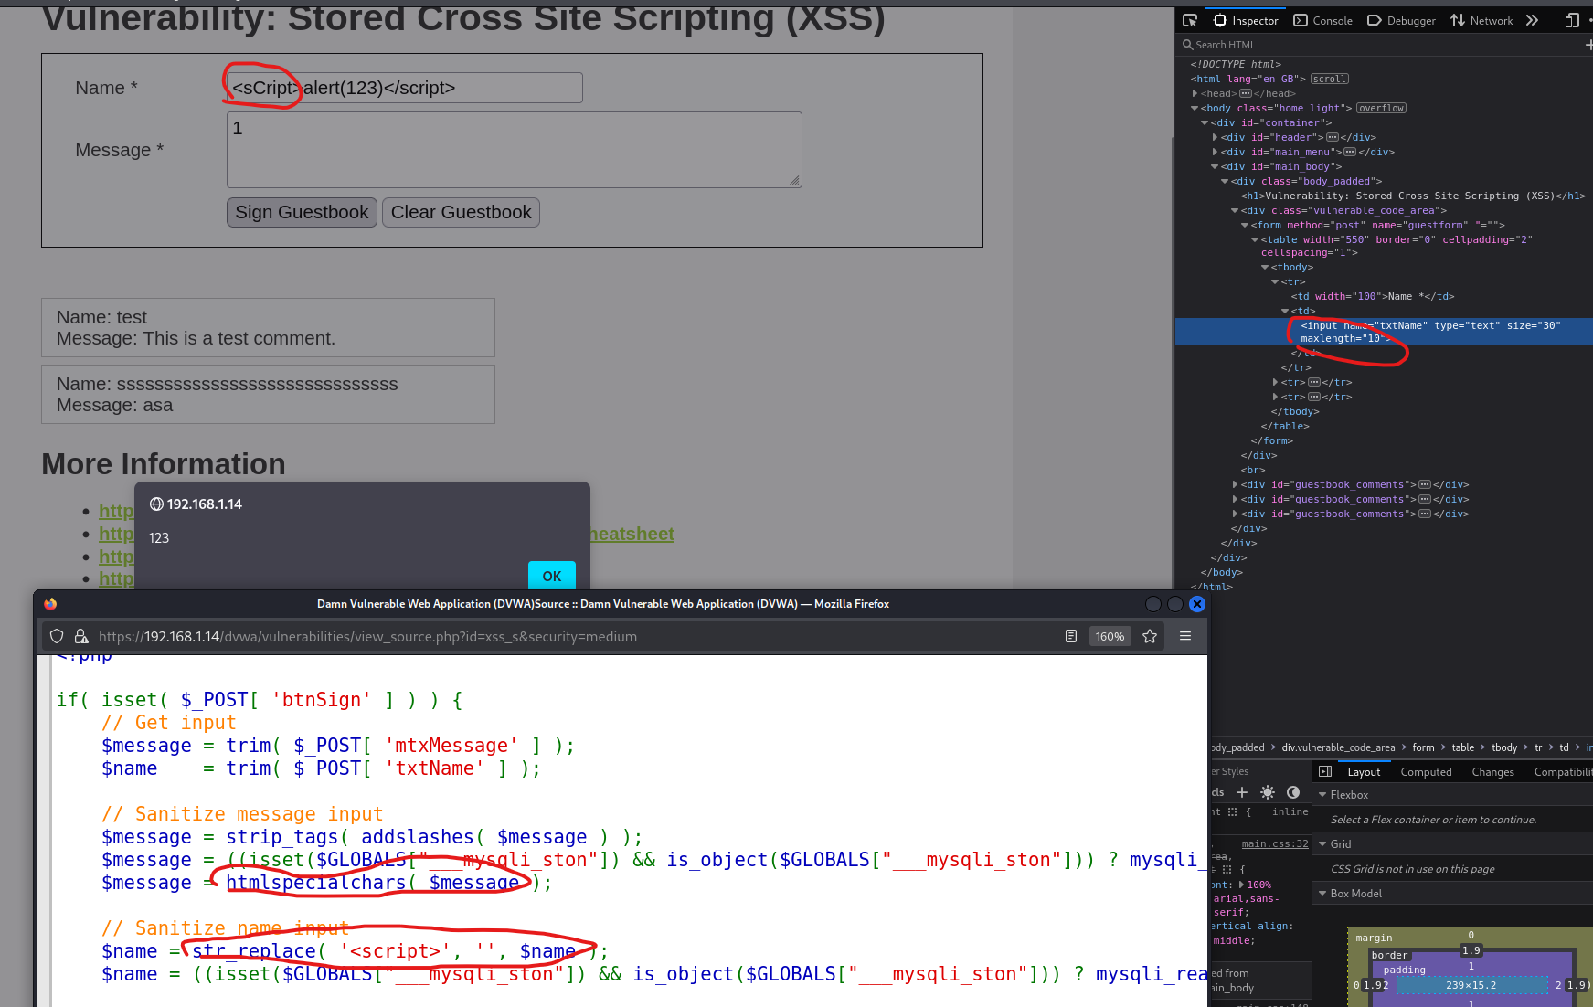Open Firefox hamburger menu in source window
This screenshot has width=1593, height=1007.
(x=1184, y=636)
